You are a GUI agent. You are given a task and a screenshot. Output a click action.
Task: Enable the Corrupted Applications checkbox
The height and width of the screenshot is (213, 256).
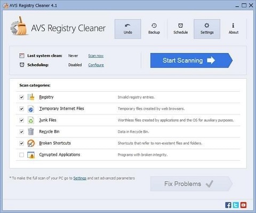(x=21, y=155)
